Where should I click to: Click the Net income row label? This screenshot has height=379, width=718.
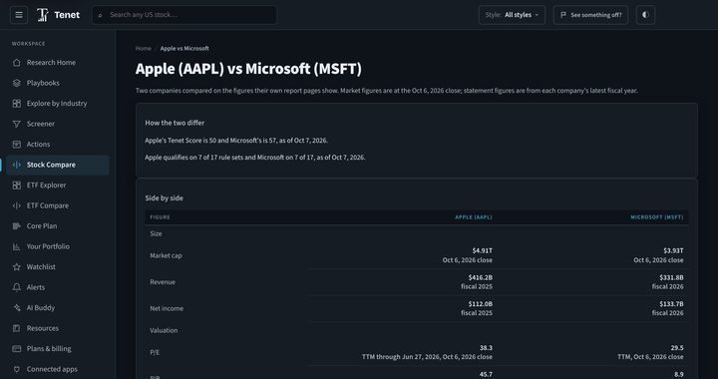click(167, 308)
